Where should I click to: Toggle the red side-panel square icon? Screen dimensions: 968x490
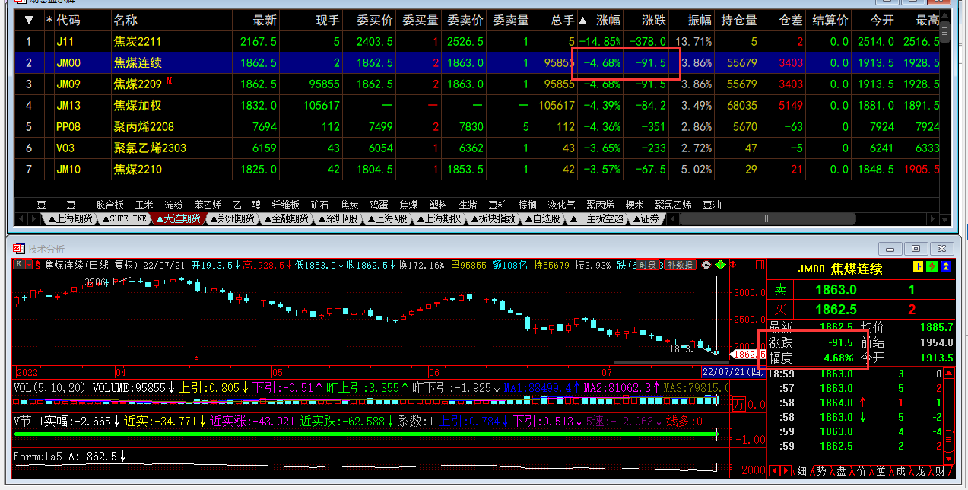click(760, 265)
